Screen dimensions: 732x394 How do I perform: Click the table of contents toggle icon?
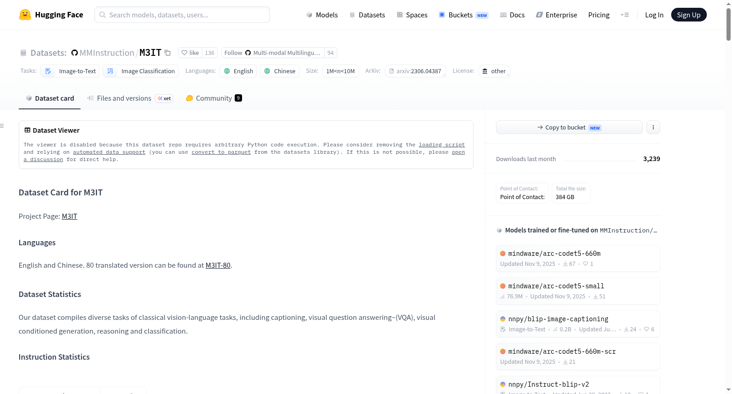(2, 126)
